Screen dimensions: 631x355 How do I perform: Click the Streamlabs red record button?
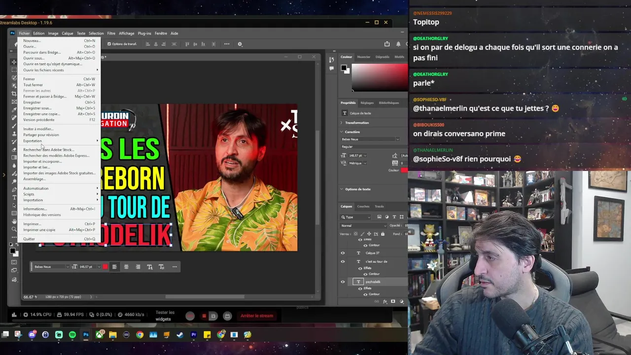pos(190,316)
